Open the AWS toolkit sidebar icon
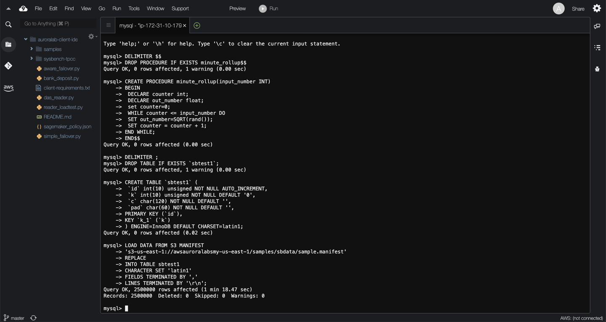 (x=8, y=88)
